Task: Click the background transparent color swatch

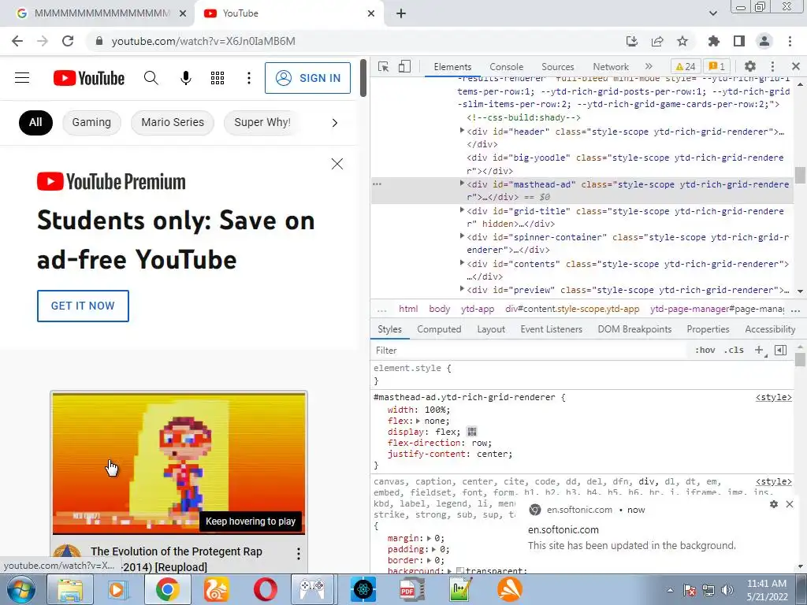Action: coord(460,570)
